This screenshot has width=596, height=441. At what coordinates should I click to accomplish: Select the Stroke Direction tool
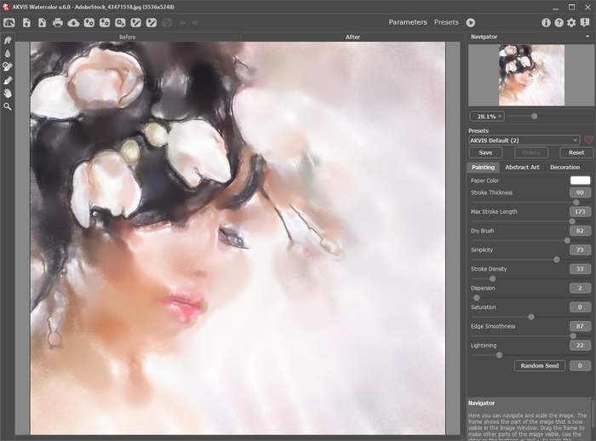tap(8, 40)
